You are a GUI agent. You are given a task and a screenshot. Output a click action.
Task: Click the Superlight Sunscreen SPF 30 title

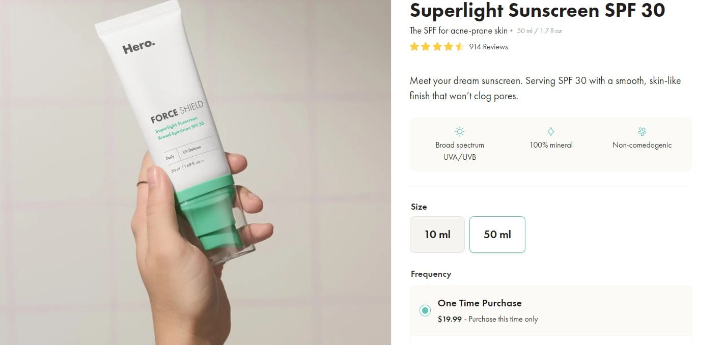(537, 11)
